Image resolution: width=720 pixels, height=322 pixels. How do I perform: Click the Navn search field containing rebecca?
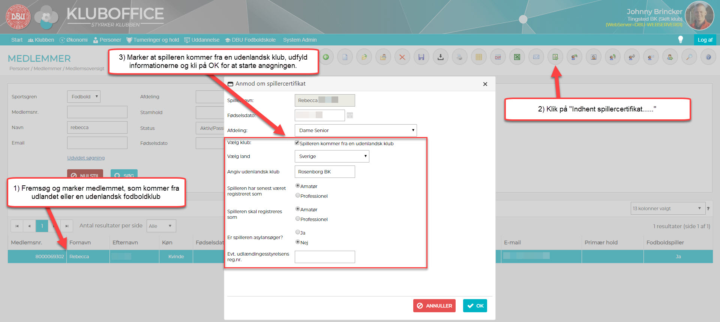click(x=97, y=127)
